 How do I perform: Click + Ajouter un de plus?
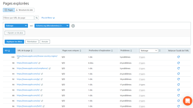click(x=15, y=33)
